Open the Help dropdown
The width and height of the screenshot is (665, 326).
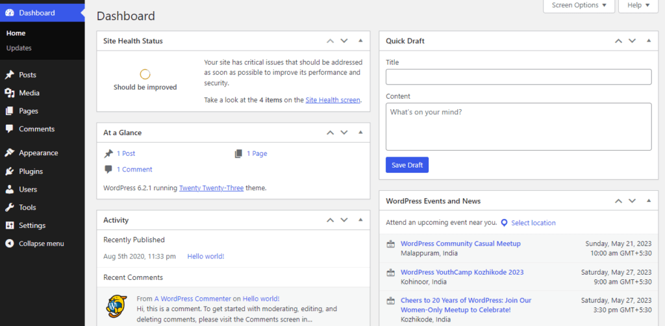(638, 5)
